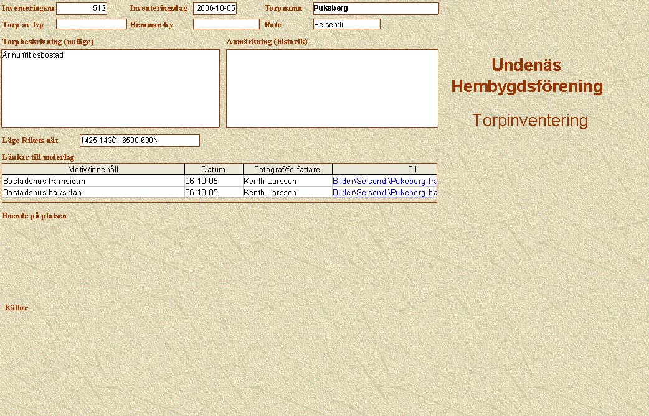Select the Inventeringsdag date field
The width and height of the screenshot is (649, 416).
point(215,9)
